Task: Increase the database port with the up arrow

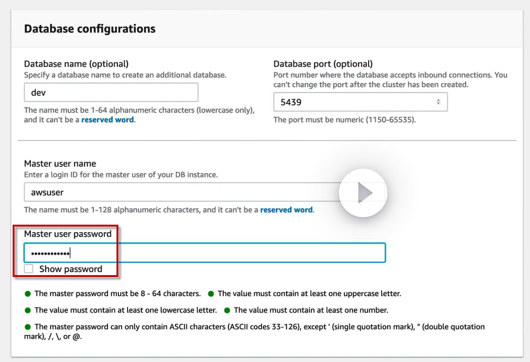Action: click(438, 100)
